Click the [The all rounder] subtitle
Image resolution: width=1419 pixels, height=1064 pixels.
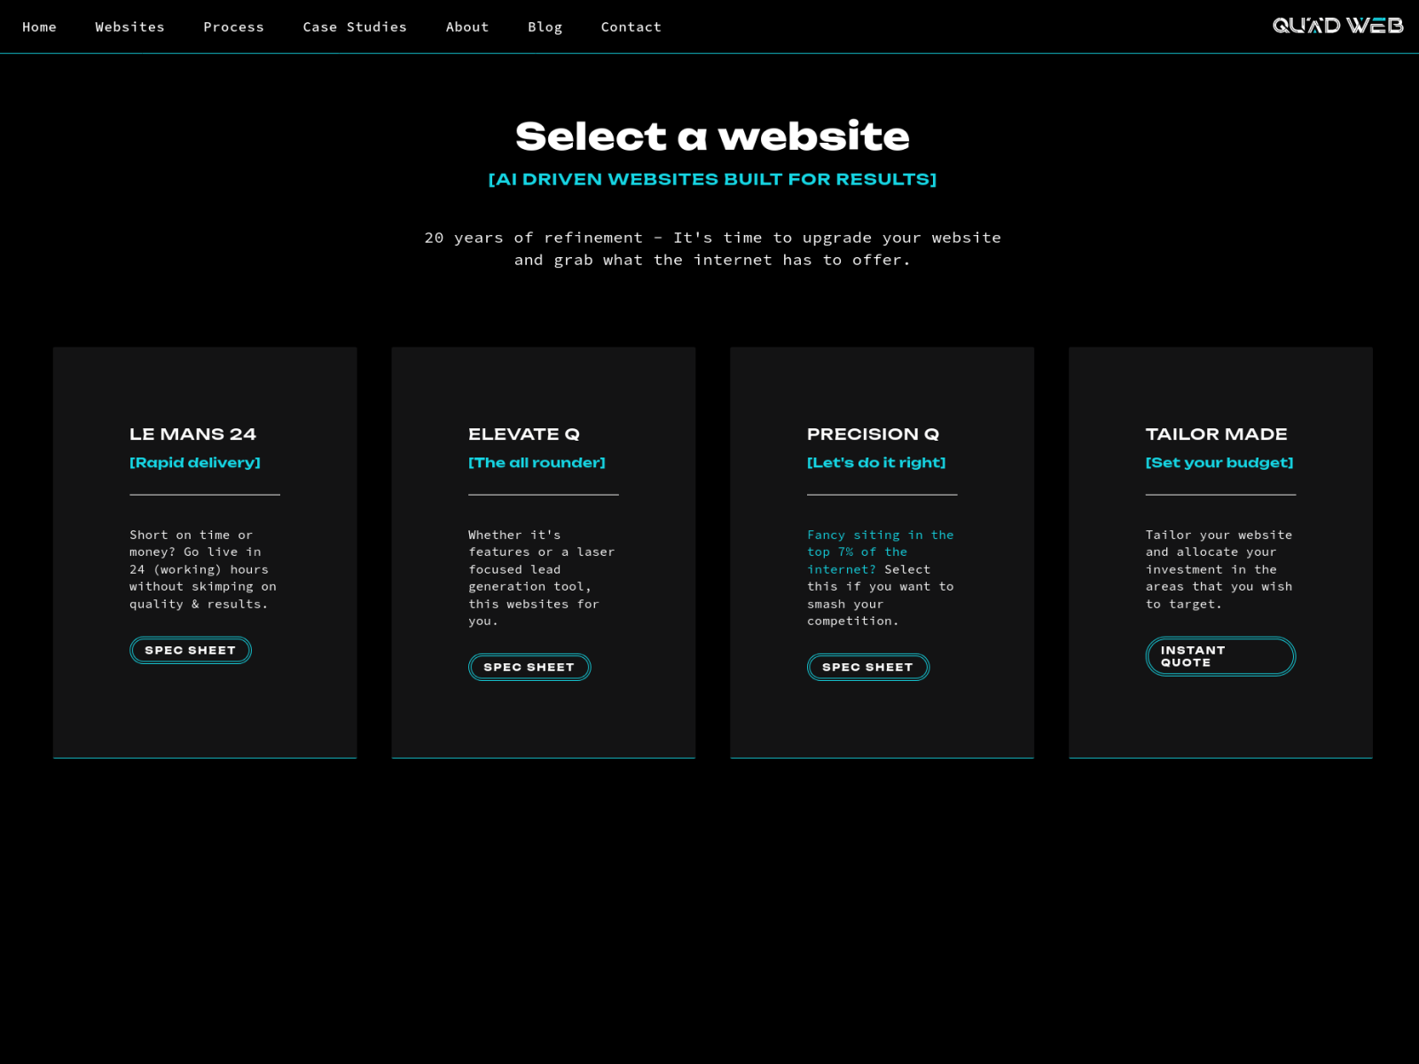[x=537, y=463]
